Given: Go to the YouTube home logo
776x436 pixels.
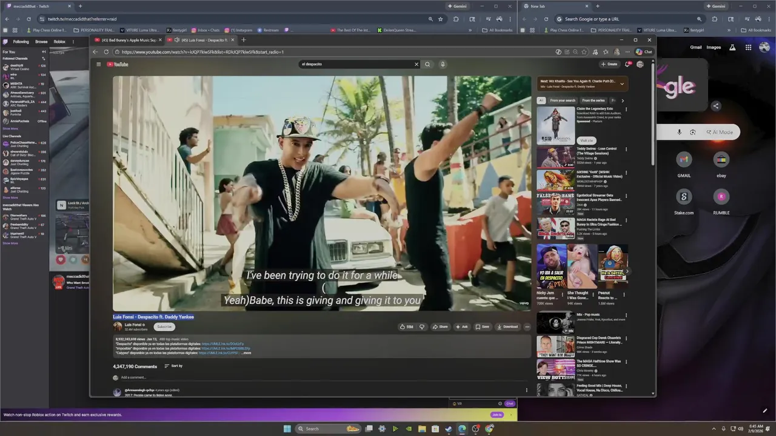Looking at the screenshot, I should click(x=118, y=64).
